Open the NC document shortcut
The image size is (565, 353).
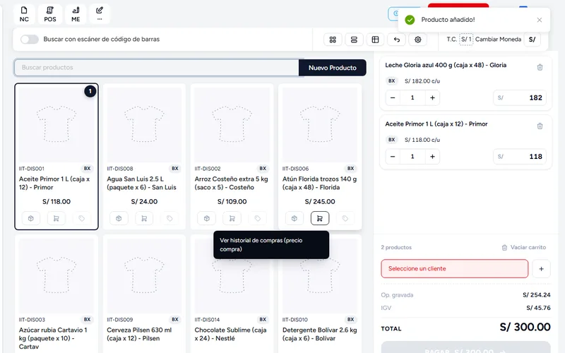click(24, 14)
